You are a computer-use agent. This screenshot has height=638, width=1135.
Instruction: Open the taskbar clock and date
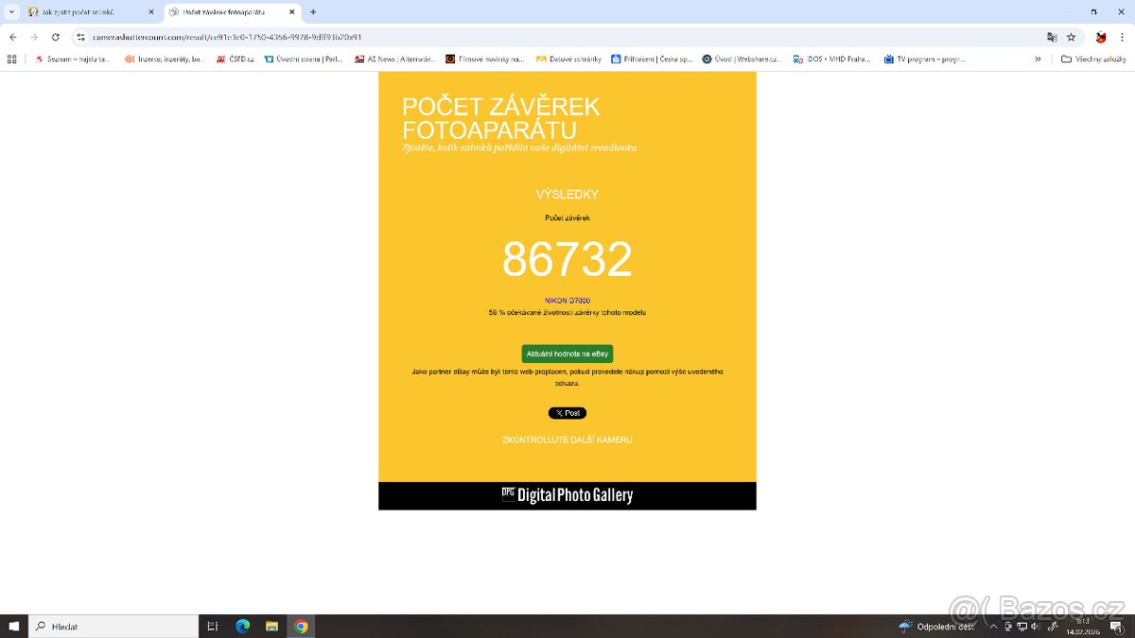(1084, 626)
